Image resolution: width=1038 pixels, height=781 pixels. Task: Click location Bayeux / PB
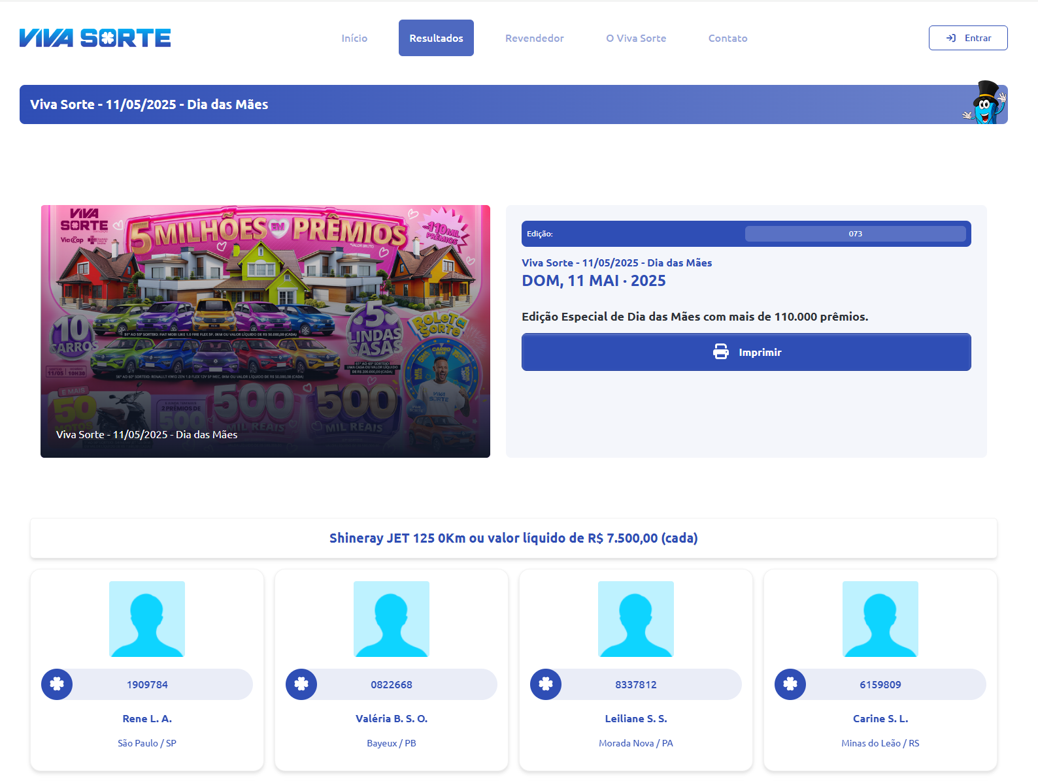392,743
